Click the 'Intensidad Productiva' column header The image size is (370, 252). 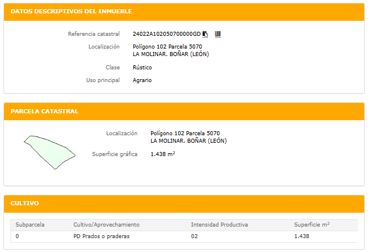[219, 224]
